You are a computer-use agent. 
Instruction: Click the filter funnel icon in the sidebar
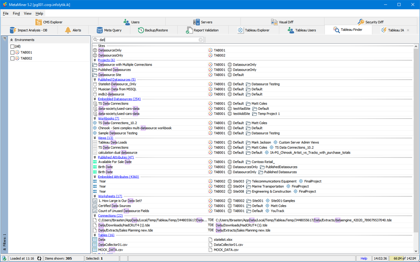pos(4,39)
